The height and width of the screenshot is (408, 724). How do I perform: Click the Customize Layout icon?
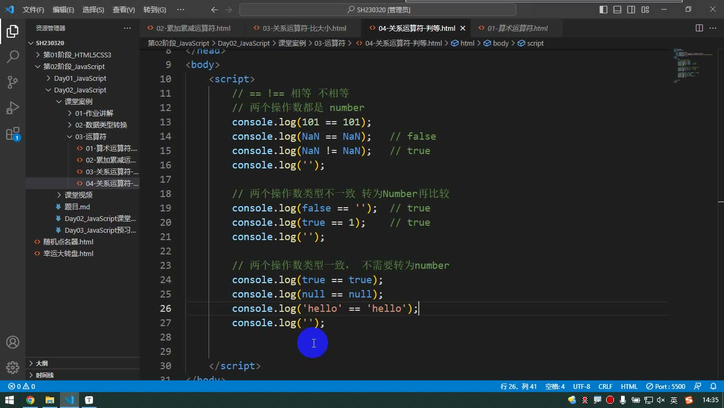[645, 10]
